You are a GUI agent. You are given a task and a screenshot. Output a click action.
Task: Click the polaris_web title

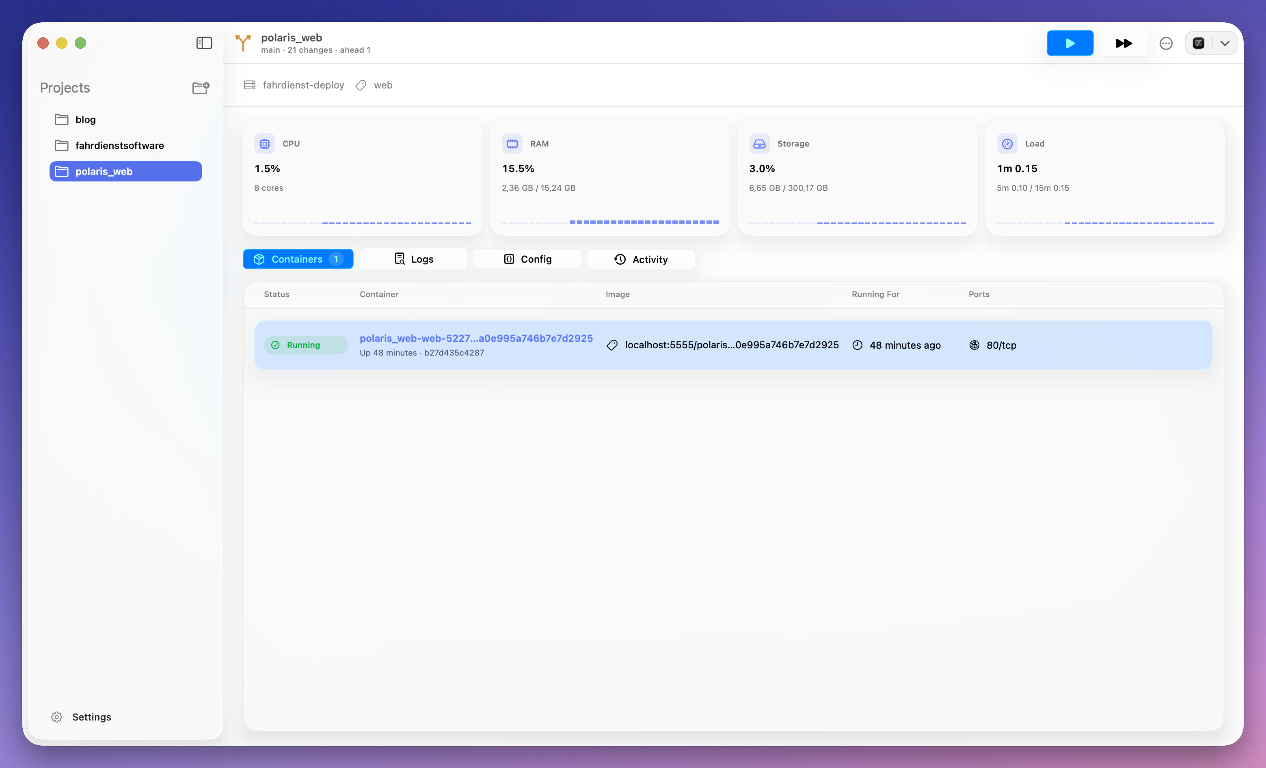291,37
